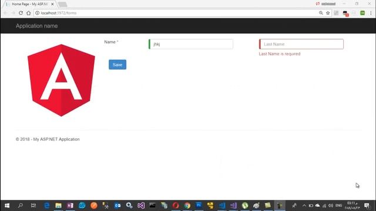Focus the Name field containing jhkj

190,44
